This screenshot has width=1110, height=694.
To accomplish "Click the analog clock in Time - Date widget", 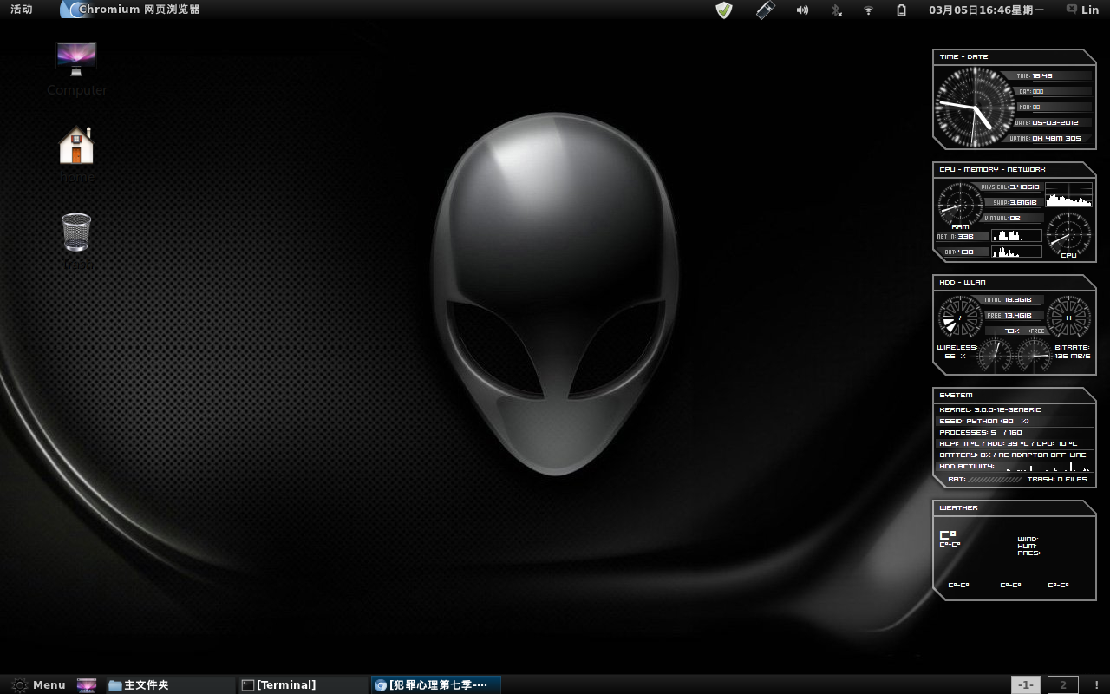I will 975,107.
